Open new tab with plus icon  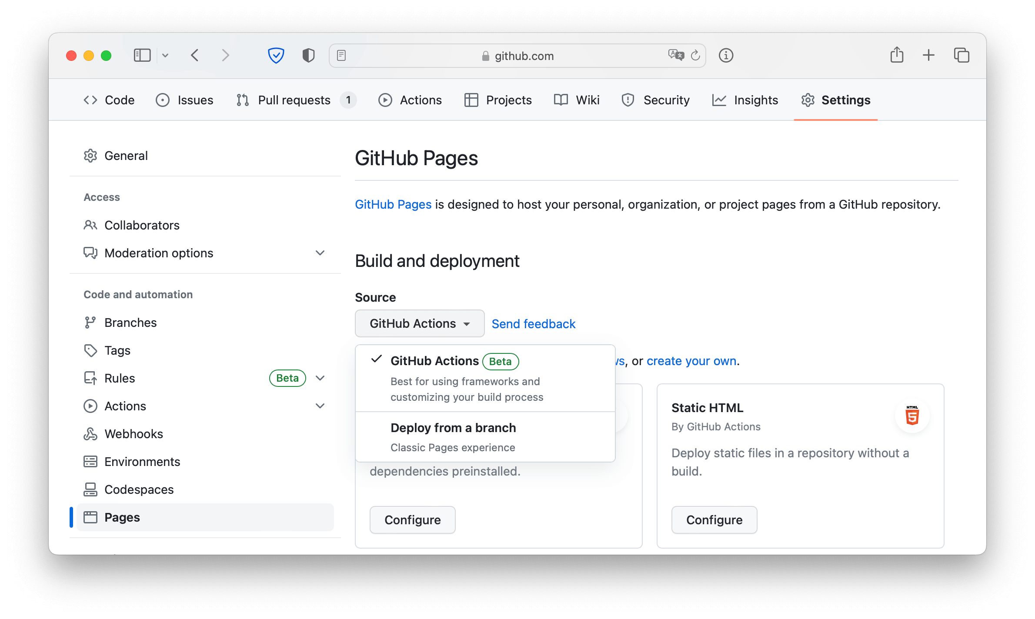click(x=928, y=55)
